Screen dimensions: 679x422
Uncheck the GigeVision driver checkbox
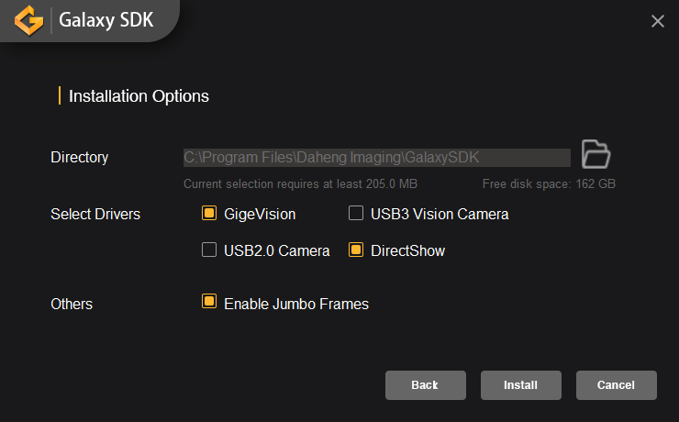(209, 214)
